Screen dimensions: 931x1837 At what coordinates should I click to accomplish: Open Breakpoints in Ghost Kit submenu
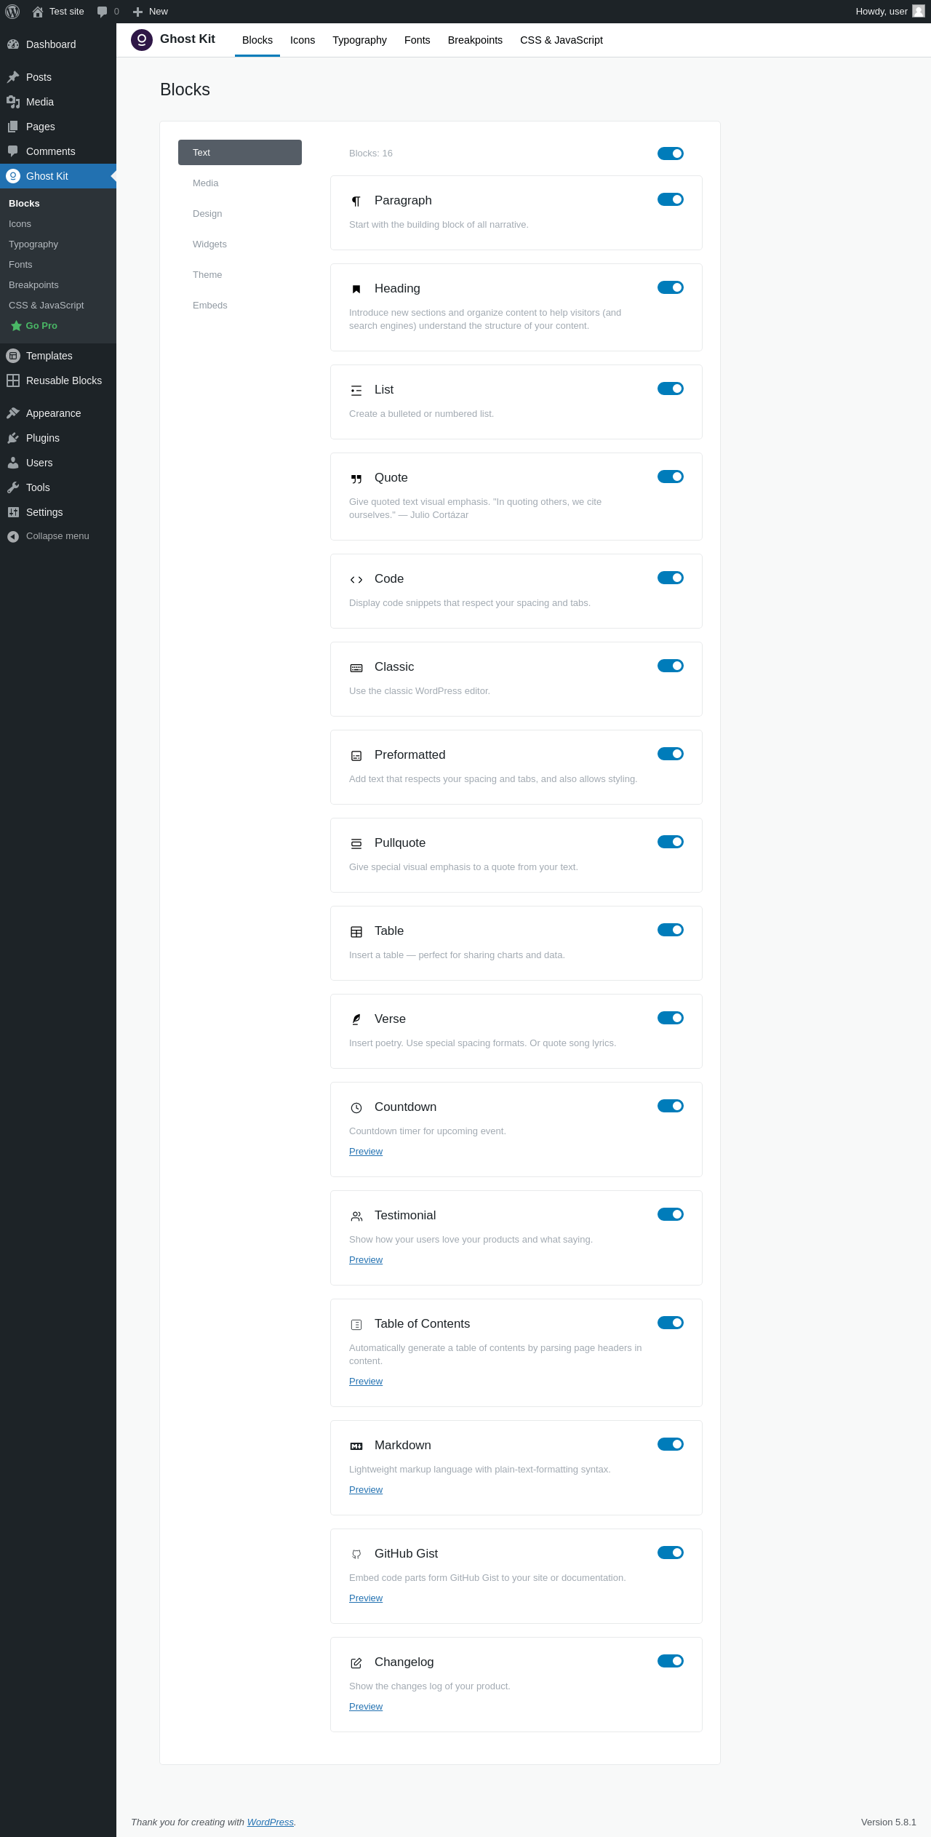[x=33, y=285]
